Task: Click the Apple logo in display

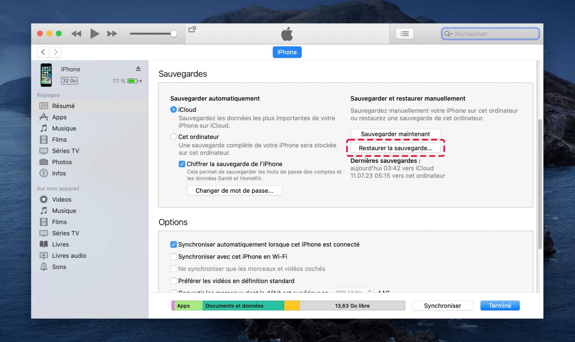Action: tap(287, 34)
